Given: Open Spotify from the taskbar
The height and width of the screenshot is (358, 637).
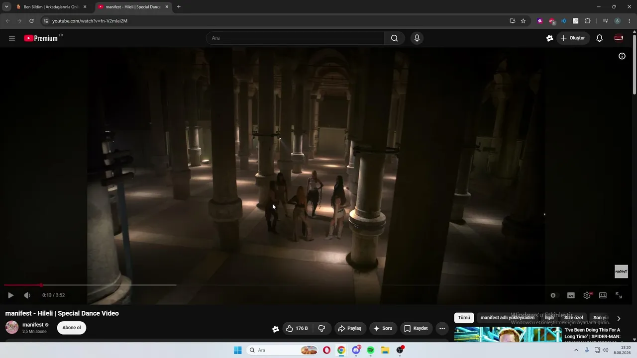Looking at the screenshot, I should pos(370,350).
